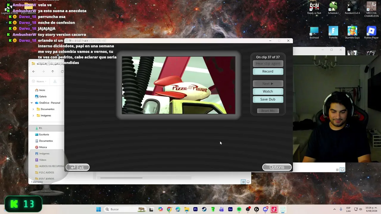381x214 pixels.
Task: Open Vídeos in Explorer sidebar
Action: pos(41,160)
